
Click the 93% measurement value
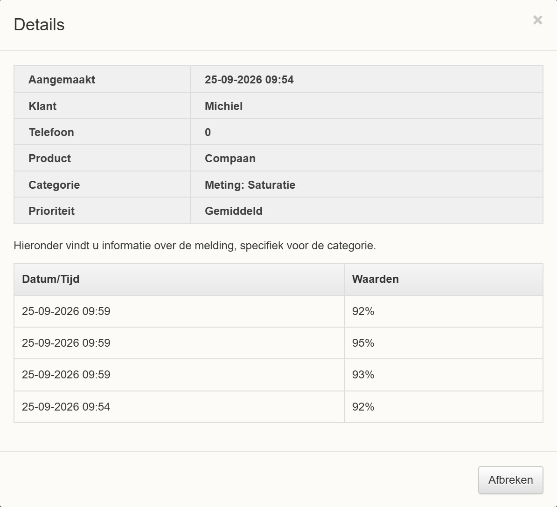pyautogui.click(x=363, y=375)
